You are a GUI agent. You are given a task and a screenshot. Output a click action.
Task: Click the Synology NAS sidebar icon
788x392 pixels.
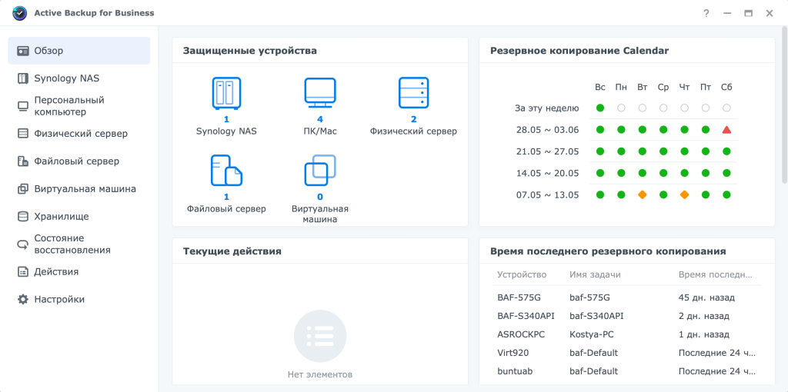[x=23, y=78]
